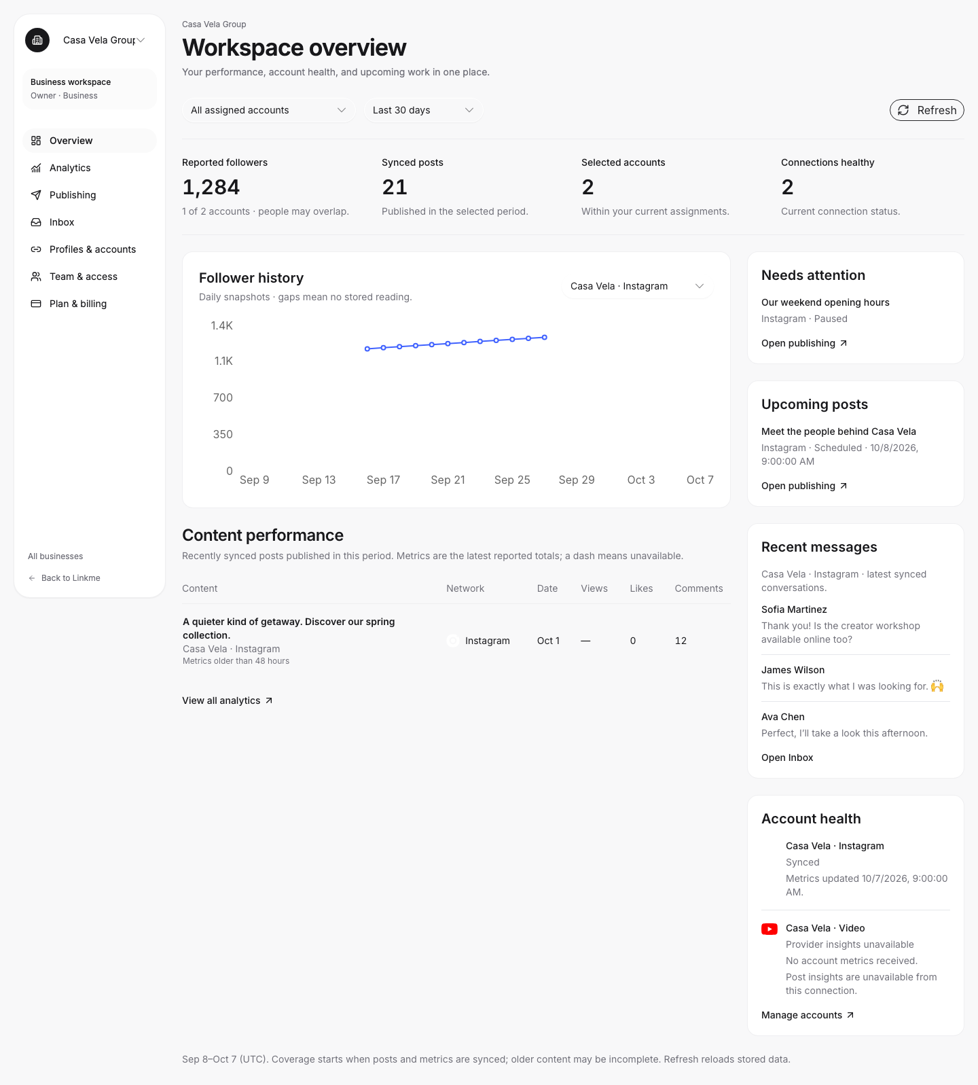Click the Publishing paper-plane icon

36,195
